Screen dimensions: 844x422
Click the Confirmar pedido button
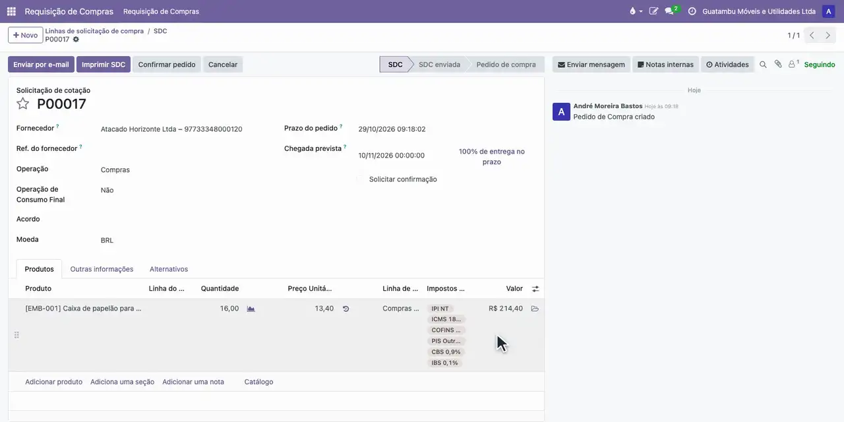167,65
